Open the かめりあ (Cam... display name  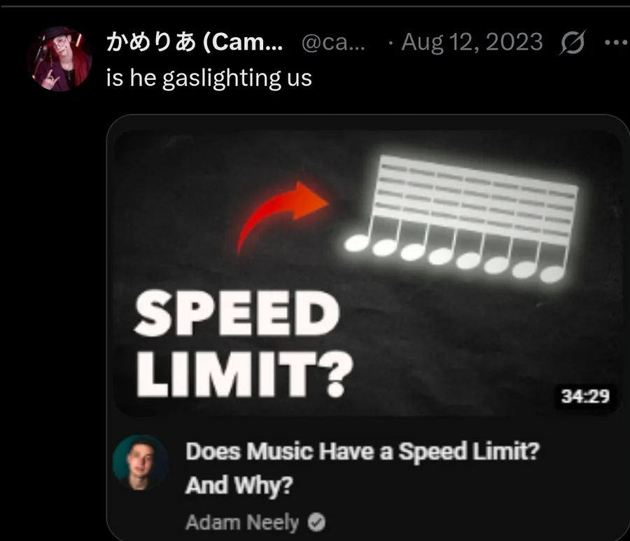click(x=195, y=42)
